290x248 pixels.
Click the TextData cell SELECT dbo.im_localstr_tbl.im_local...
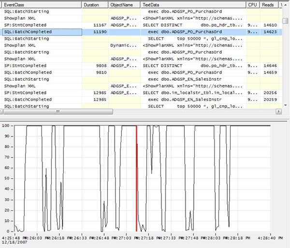192,93
